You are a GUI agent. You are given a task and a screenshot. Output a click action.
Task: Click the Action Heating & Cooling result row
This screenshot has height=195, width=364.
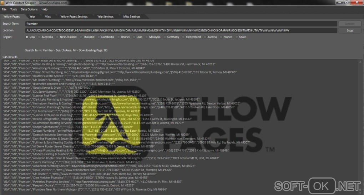(109, 64)
